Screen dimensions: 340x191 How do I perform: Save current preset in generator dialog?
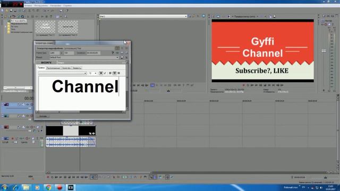122,57
